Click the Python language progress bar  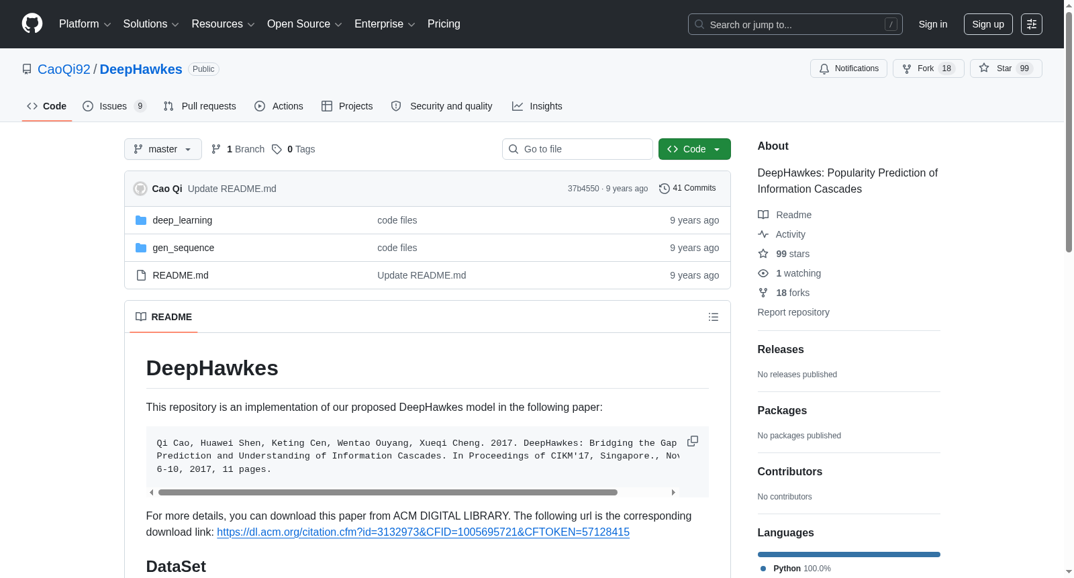pos(849,555)
